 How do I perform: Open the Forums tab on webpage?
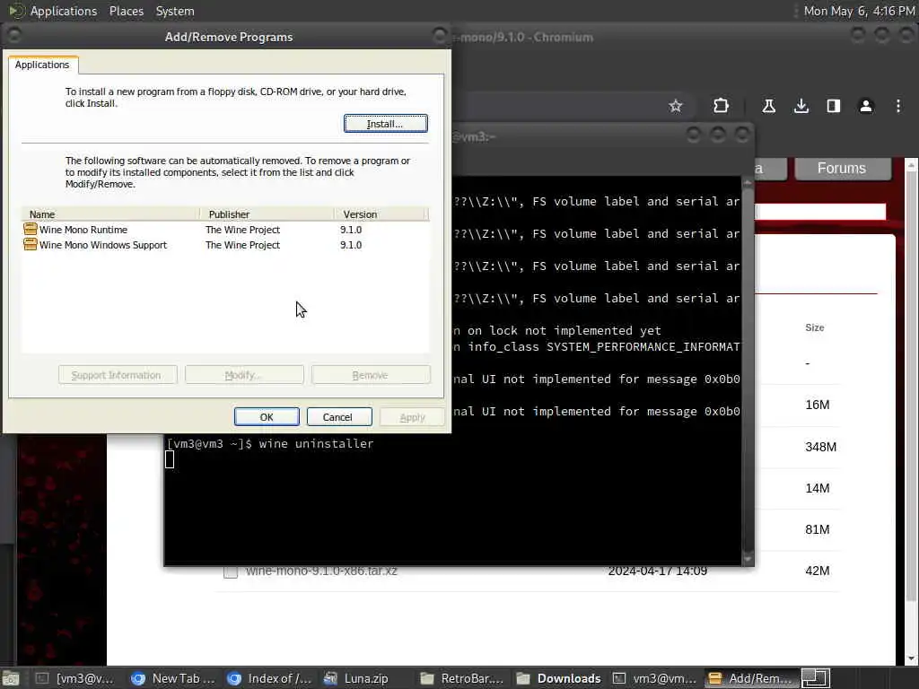842,169
